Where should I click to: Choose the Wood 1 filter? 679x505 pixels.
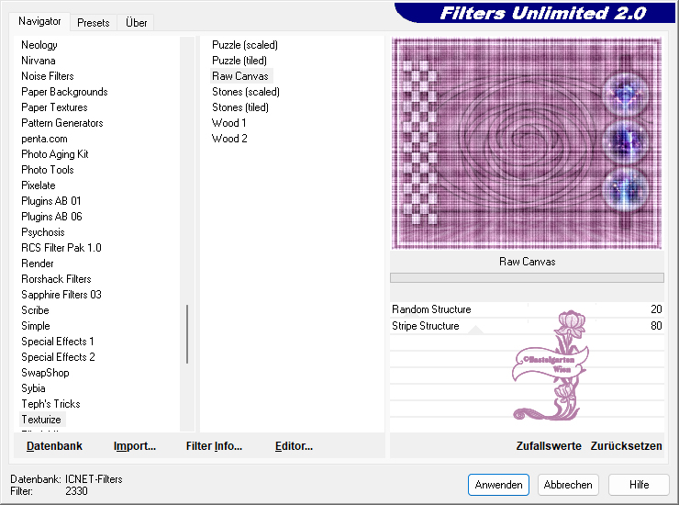[x=228, y=123]
